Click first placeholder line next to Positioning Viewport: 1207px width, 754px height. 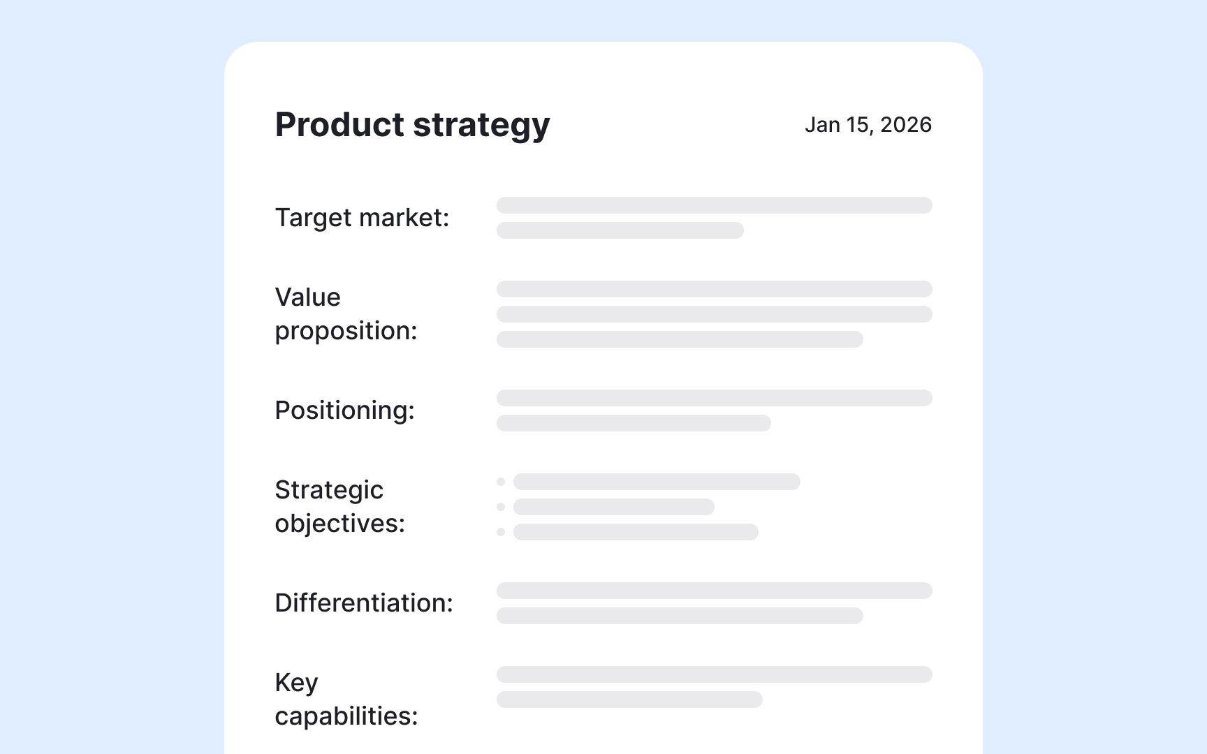point(714,398)
